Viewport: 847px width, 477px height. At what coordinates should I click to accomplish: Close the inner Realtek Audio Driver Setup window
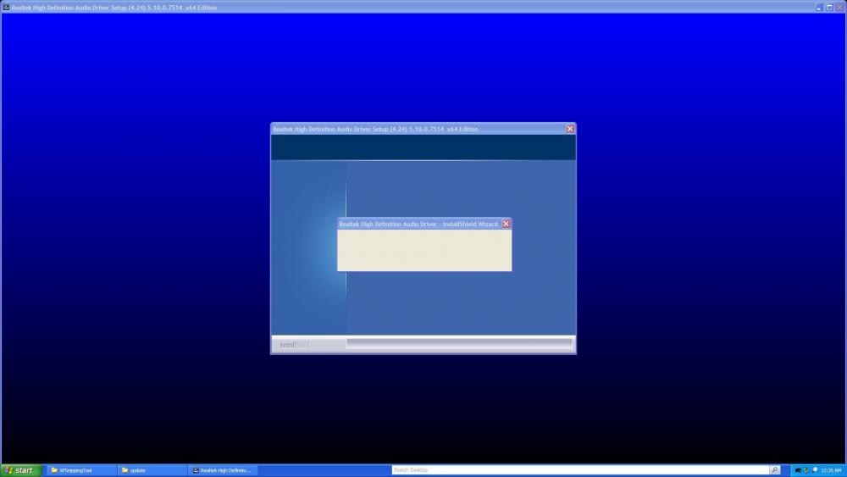click(x=570, y=129)
